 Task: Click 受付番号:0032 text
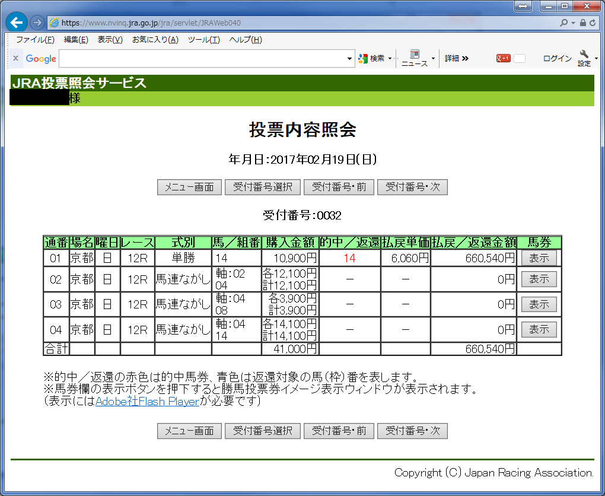click(x=302, y=215)
